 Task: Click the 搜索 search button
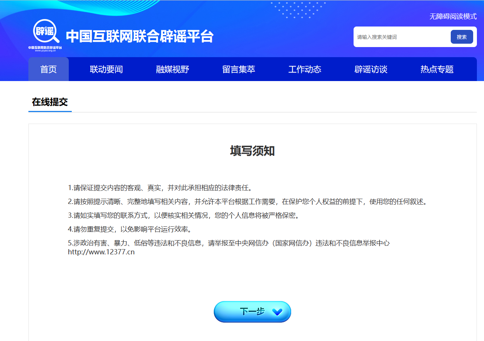pyautogui.click(x=462, y=37)
